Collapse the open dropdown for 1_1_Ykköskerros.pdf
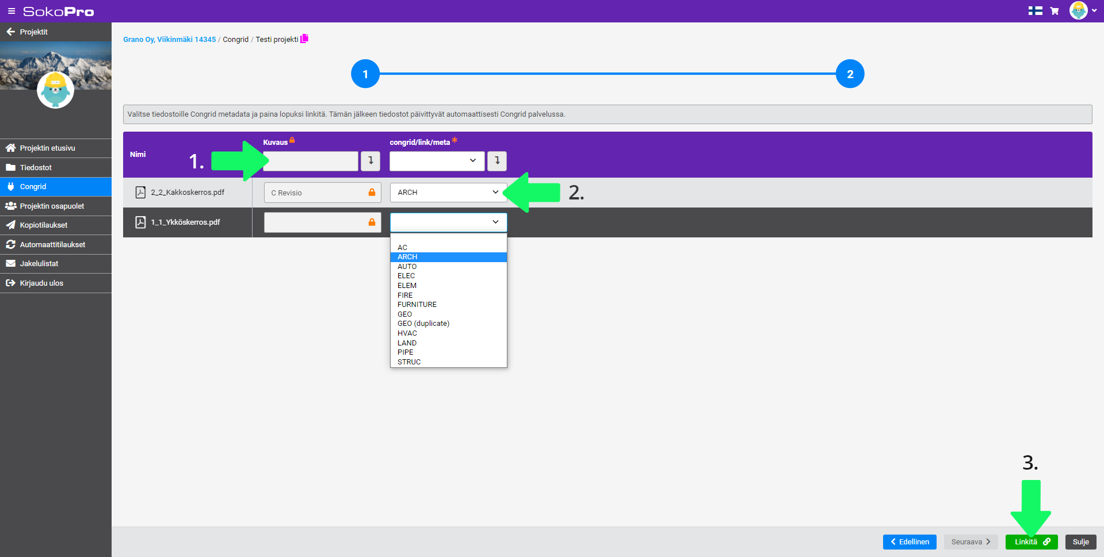Screen dimensions: 1104x557 [448, 222]
